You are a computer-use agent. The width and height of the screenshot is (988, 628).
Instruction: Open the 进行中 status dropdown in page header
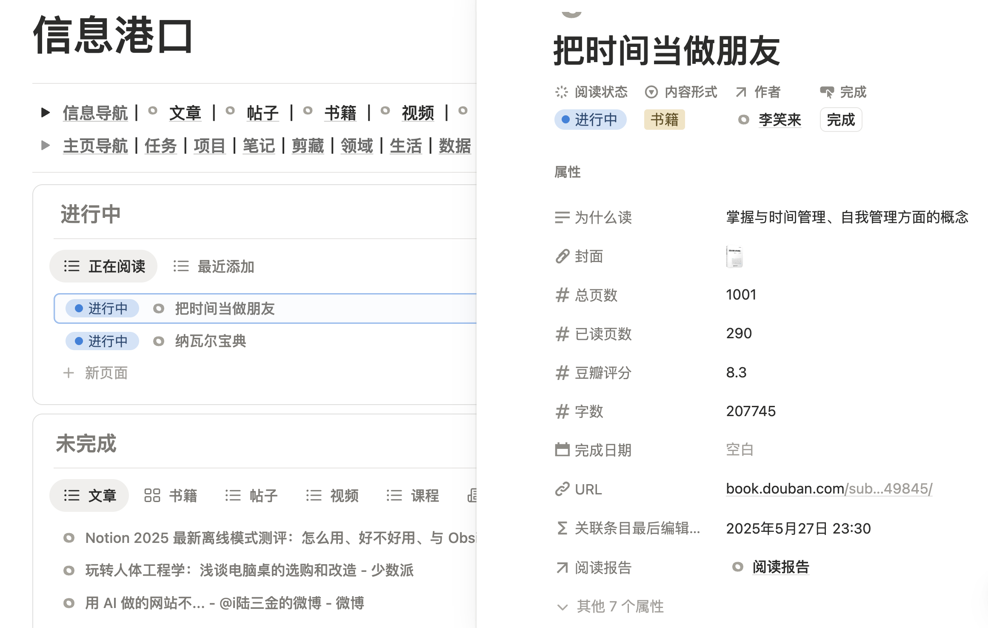pos(590,120)
